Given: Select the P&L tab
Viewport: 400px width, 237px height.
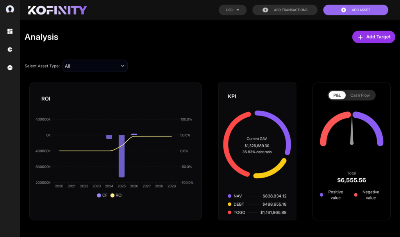Looking at the screenshot, I should coord(337,95).
